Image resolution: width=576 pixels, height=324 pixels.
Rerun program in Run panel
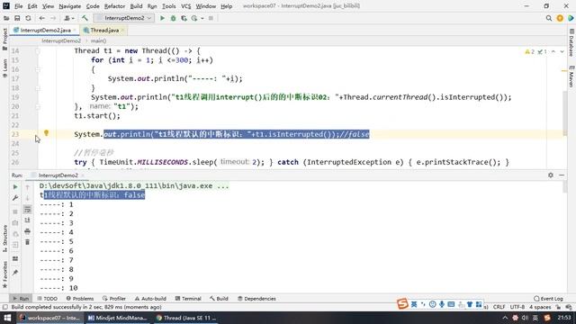(15, 187)
